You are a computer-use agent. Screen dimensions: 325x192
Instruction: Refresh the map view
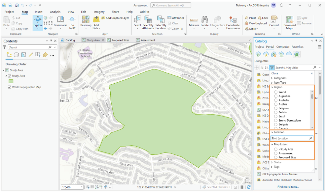pos(248,187)
